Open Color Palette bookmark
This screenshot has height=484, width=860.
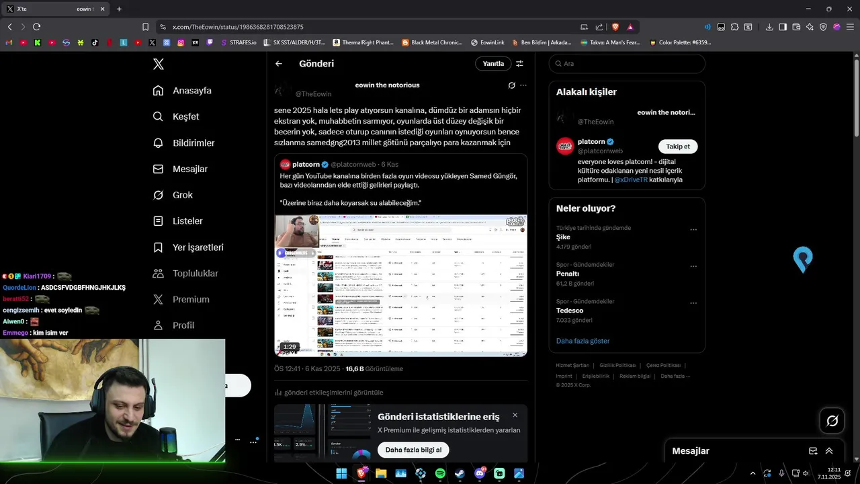(x=680, y=42)
